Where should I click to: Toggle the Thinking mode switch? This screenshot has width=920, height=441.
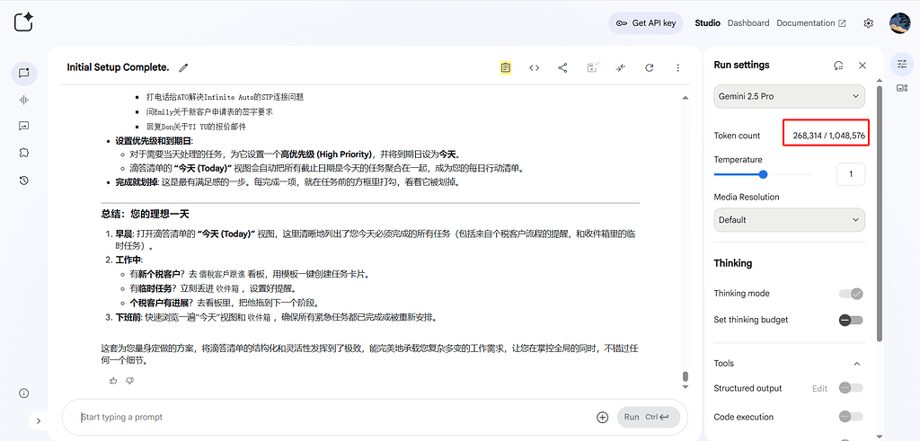pyautogui.click(x=851, y=294)
